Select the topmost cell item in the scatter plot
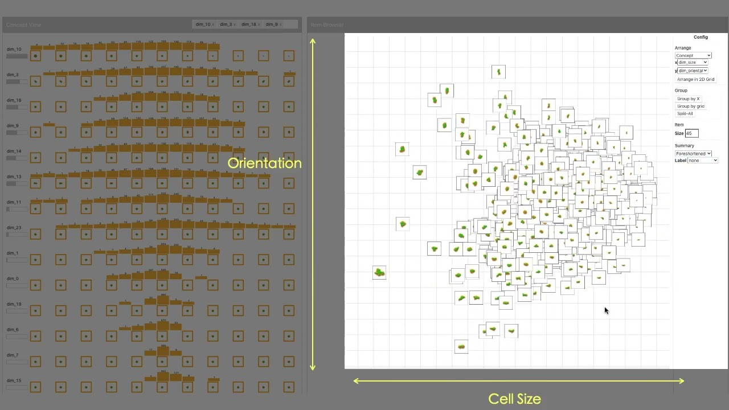 coord(498,72)
